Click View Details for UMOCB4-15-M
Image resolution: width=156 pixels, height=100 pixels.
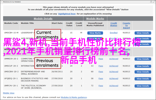coord(143,33)
